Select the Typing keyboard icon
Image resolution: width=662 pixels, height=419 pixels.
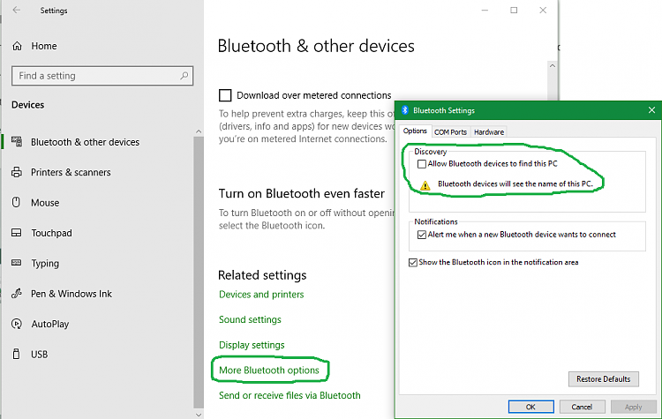click(x=17, y=263)
